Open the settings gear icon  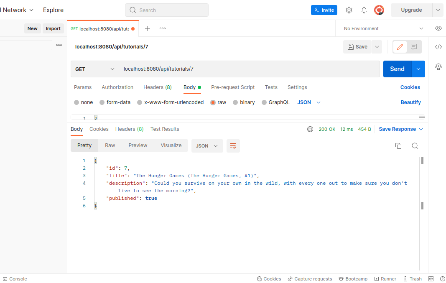(x=349, y=10)
